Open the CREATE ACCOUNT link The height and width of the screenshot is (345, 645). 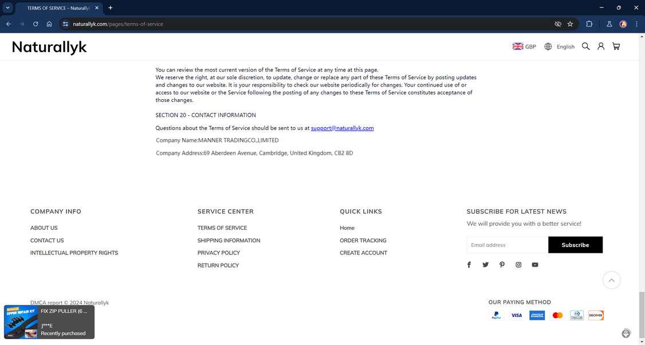point(363,253)
